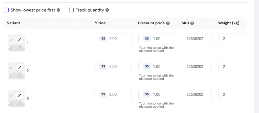The width and height of the screenshot is (259, 113).
Task: Click the Price field for variant 1
Action: [x=119, y=39]
